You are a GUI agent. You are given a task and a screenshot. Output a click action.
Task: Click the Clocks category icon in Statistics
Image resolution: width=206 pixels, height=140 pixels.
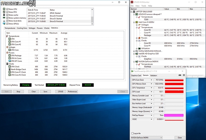pyautogui.click(x=7, y=64)
